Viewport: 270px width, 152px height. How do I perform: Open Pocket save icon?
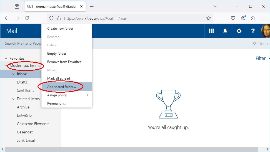click(233, 18)
